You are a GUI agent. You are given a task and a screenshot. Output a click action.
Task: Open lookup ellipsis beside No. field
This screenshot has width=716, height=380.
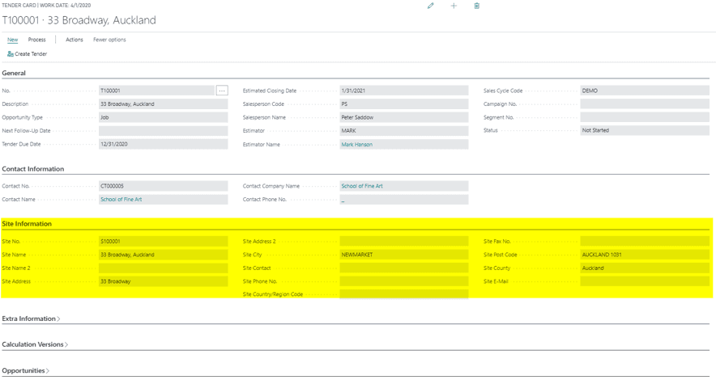[222, 91]
